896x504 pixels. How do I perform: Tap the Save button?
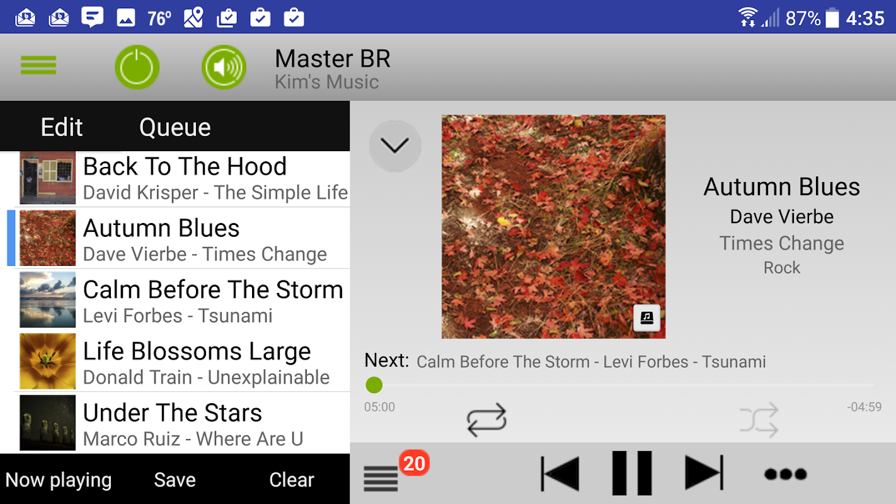(x=175, y=480)
